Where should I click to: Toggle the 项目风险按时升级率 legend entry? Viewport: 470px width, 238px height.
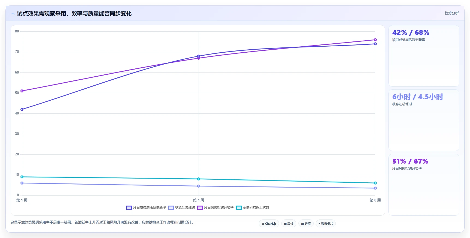coord(215,207)
